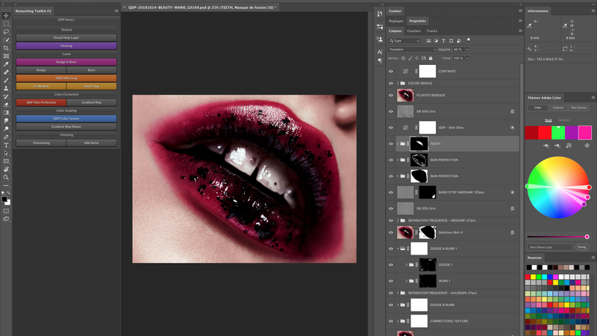Select the Zoom tool
Screen dimensions: 597x336
click(x=6, y=177)
